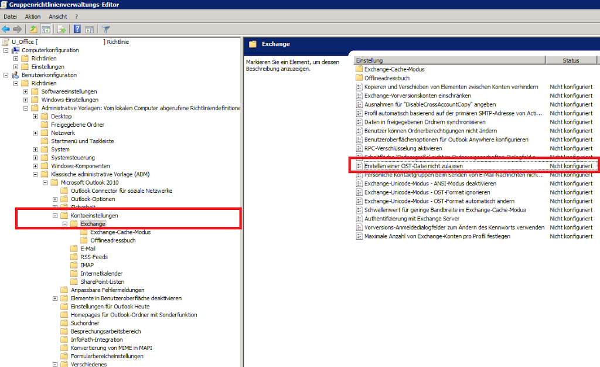The height and width of the screenshot is (367, 600).
Task: Select the Offlineadressbuch folder in tree
Action: (x=112, y=240)
